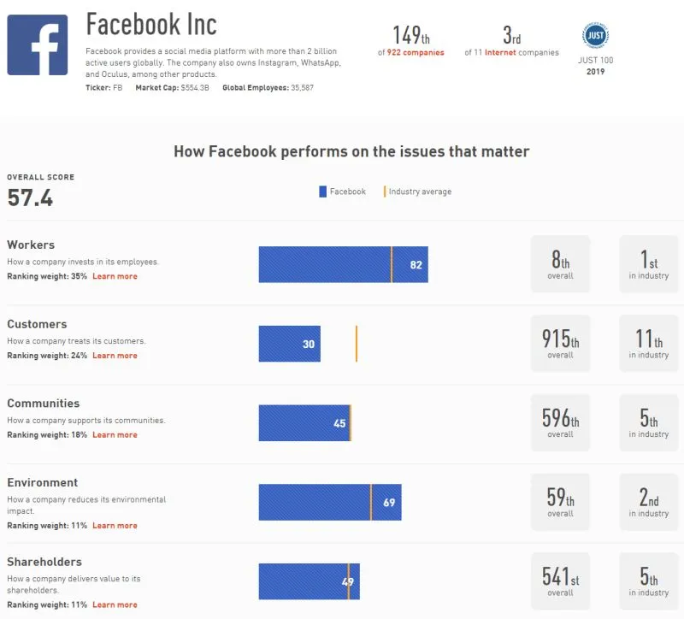Click the orange Industry average legend marker
684x619 pixels.
(x=384, y=192)
